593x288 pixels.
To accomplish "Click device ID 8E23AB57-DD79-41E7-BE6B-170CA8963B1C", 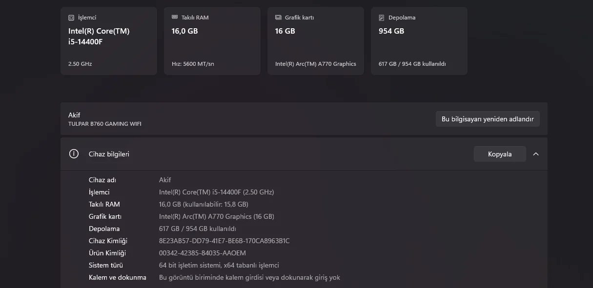I will tap(225, 241).
